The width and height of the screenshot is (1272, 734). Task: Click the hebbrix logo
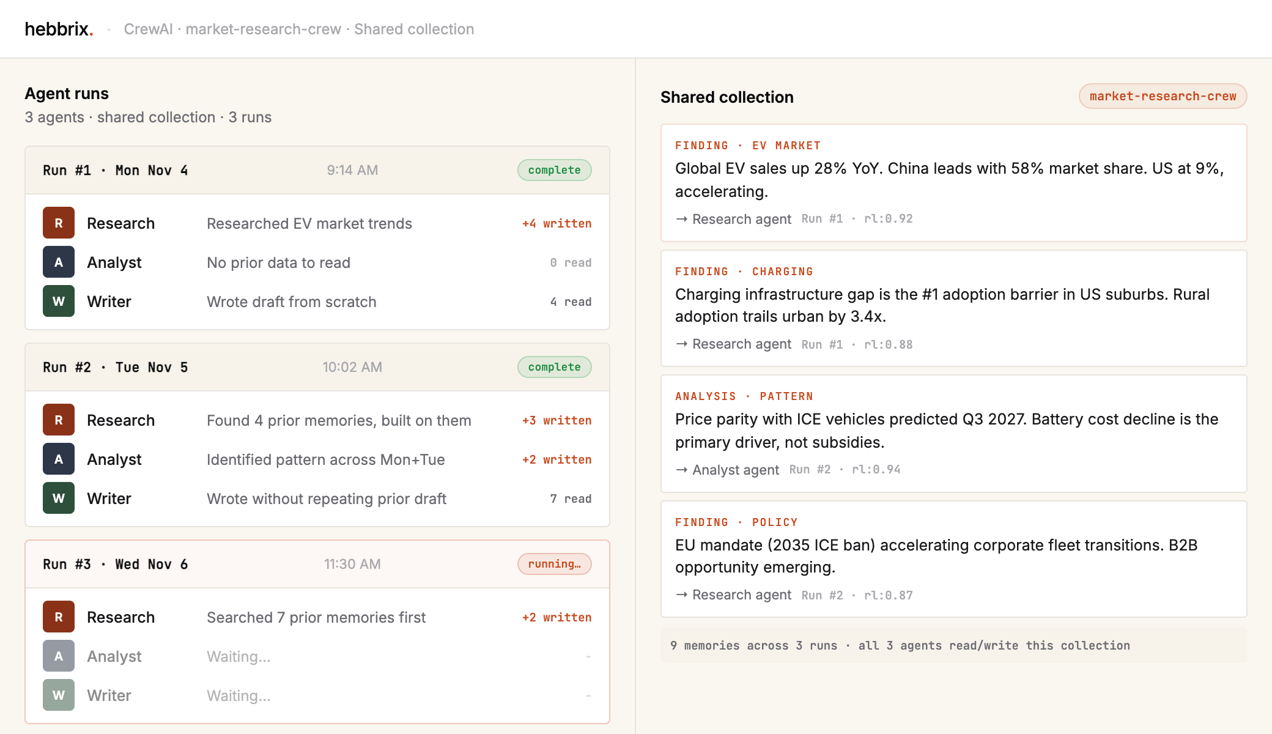click(x=59, y=29)
